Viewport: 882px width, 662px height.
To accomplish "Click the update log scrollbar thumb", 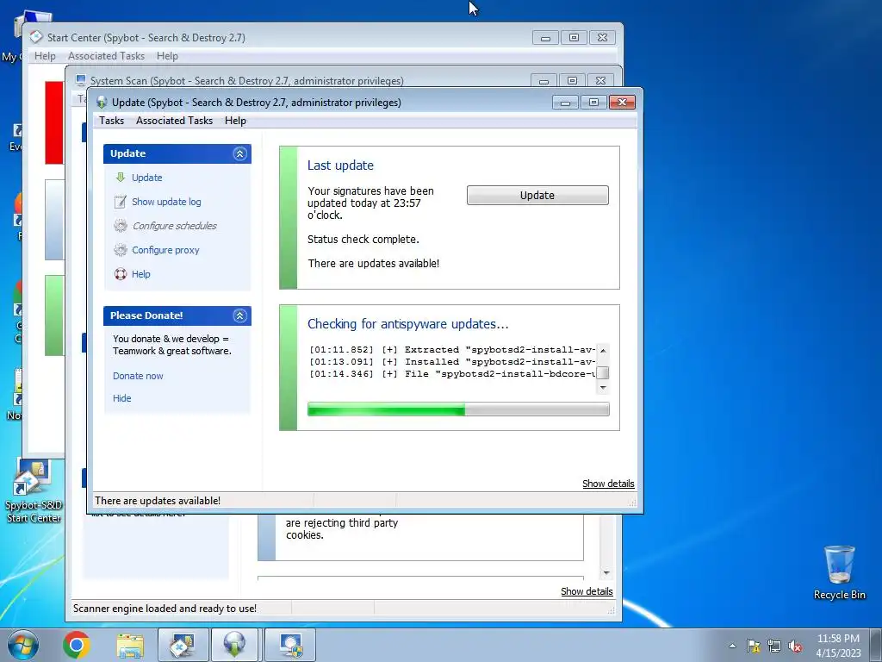I will coord(603,372).
